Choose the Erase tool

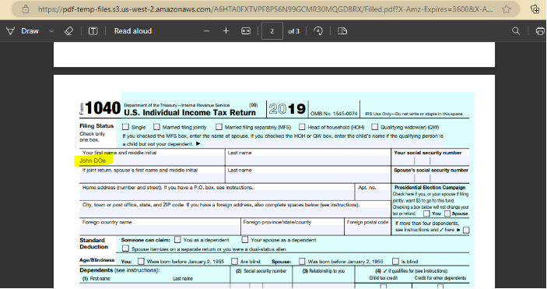(x=68, y=31)
